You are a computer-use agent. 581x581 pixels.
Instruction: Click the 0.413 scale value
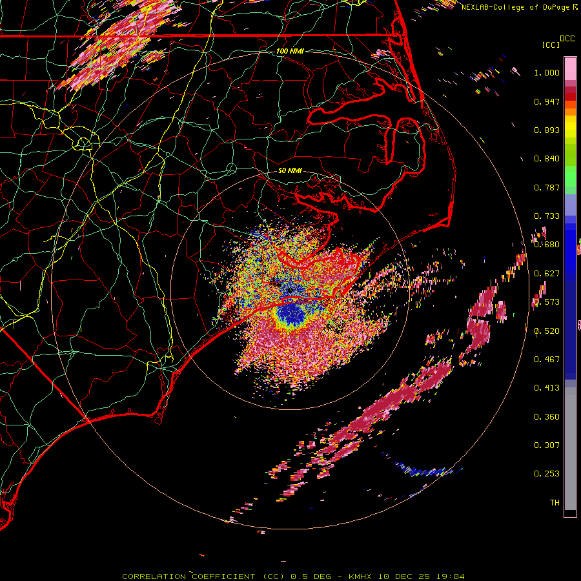pos(547,388)
